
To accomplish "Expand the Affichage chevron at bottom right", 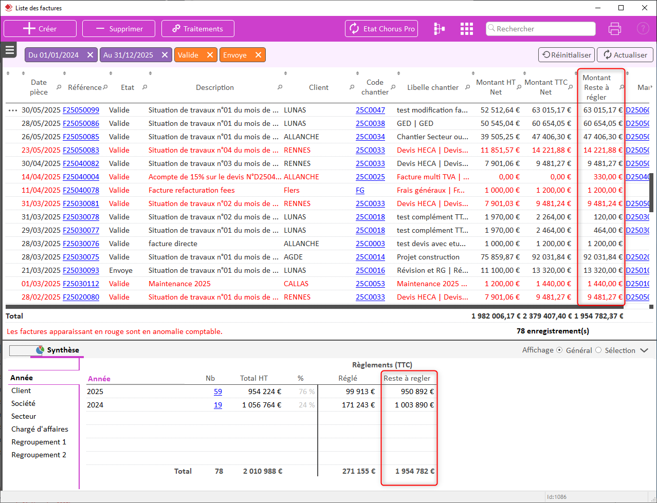I will point(644,350).
